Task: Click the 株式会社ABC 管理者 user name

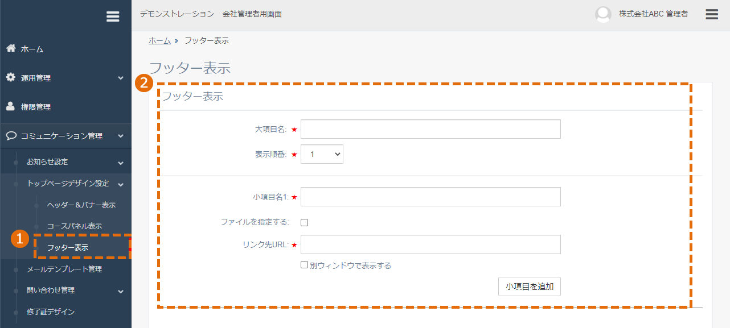Action: pyautogui.click(x=654, y=14)
